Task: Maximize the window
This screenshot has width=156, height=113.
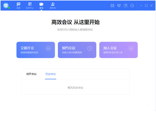Action: (x=146, y=6)
